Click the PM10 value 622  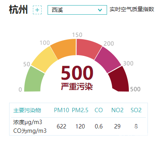pos(61,126)
